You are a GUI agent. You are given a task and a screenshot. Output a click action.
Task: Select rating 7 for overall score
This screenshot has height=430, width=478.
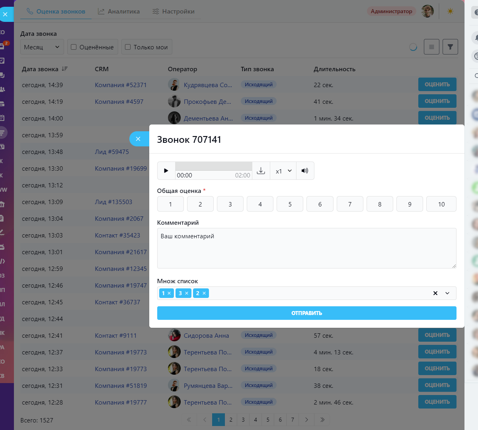tap(349, 204)
